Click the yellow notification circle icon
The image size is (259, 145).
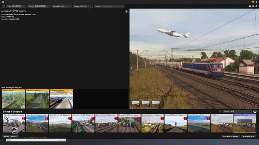[253, 2]
